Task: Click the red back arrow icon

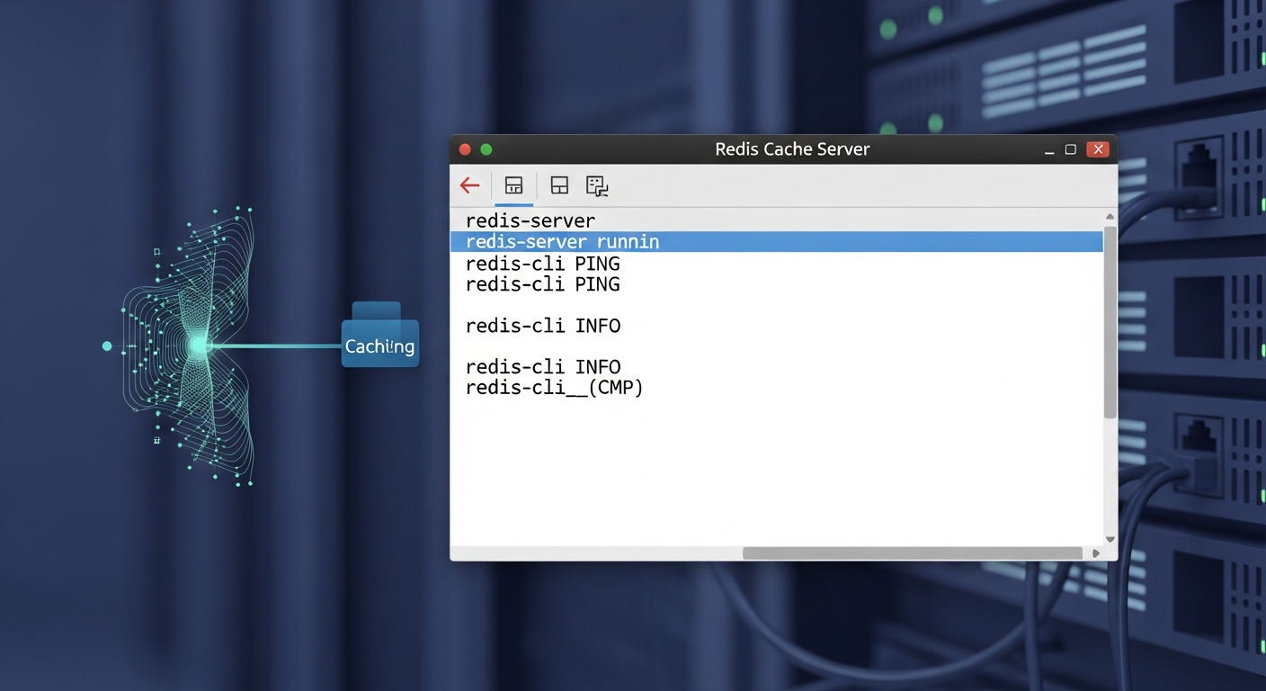Action: tap(468, 185)
